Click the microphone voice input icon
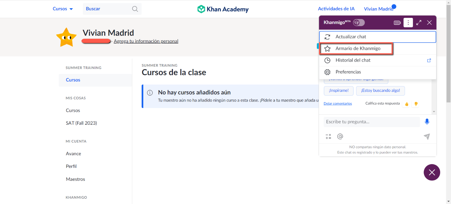451x204 pixels. tap(427, 122)
